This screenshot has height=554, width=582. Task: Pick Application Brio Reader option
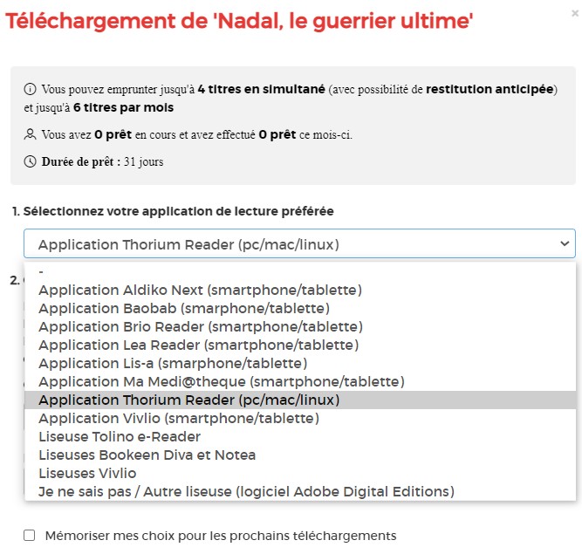201,326
